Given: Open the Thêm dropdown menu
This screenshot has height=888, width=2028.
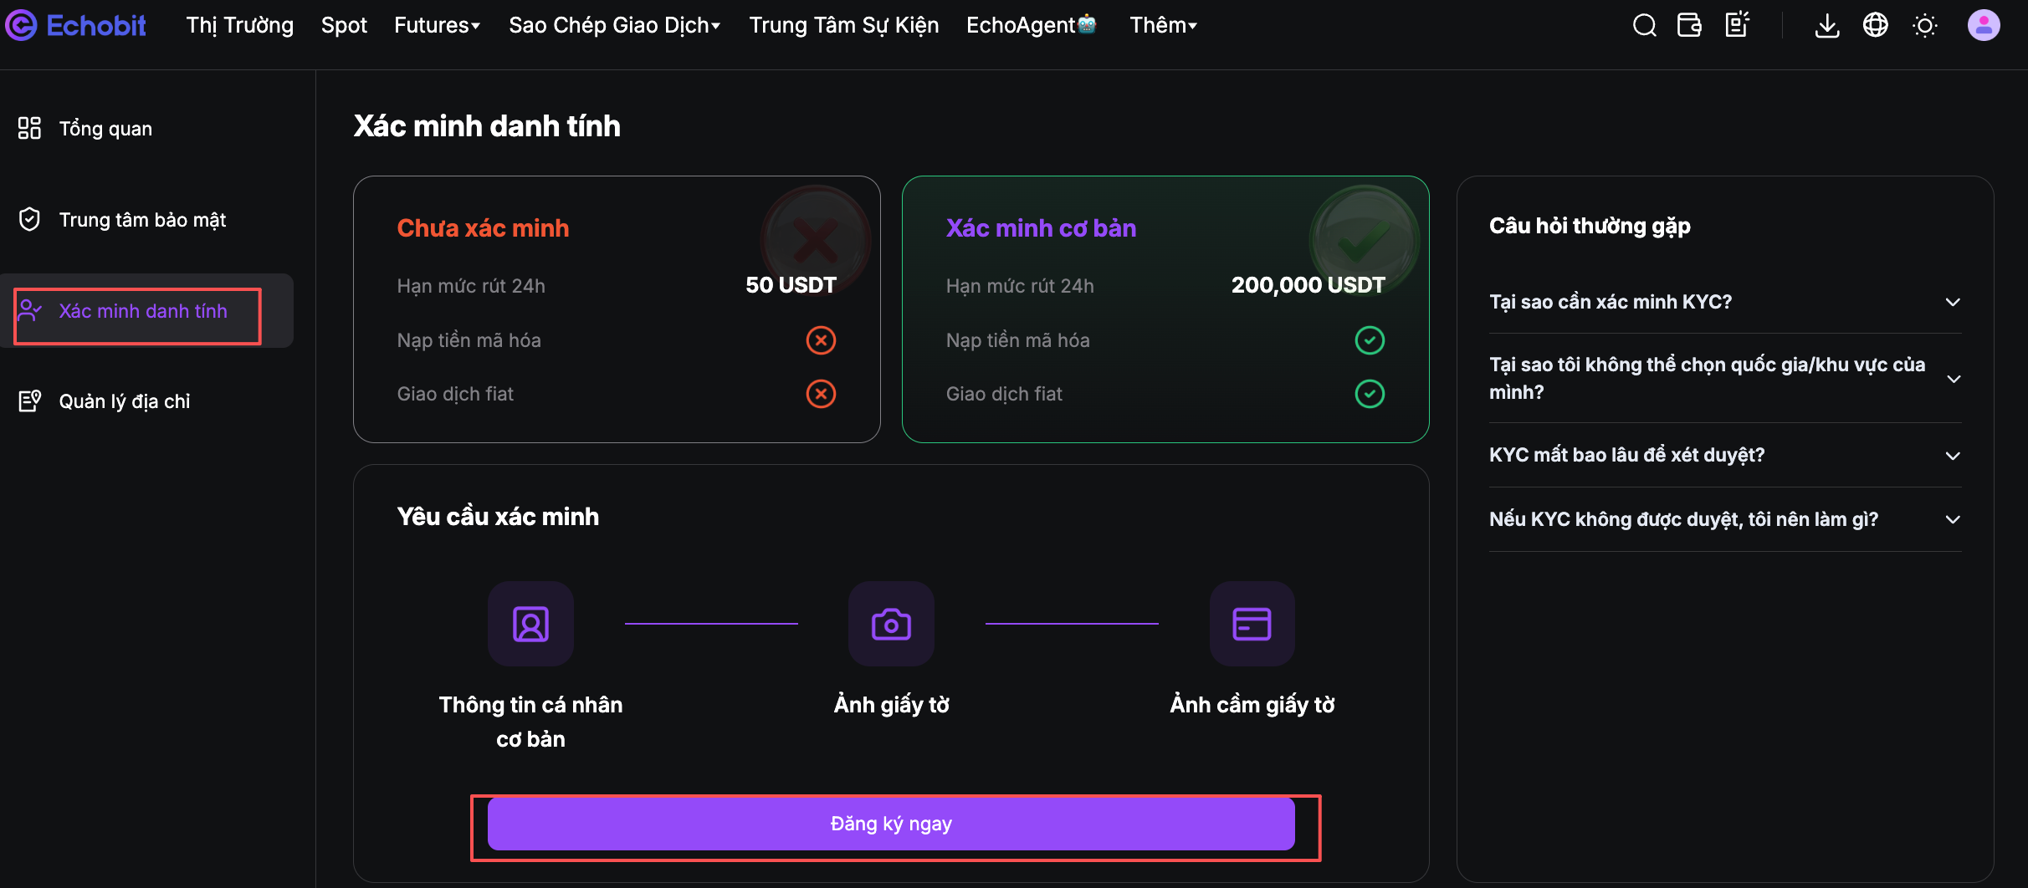Looking at the screenshot, I should tap(1163, 25).
